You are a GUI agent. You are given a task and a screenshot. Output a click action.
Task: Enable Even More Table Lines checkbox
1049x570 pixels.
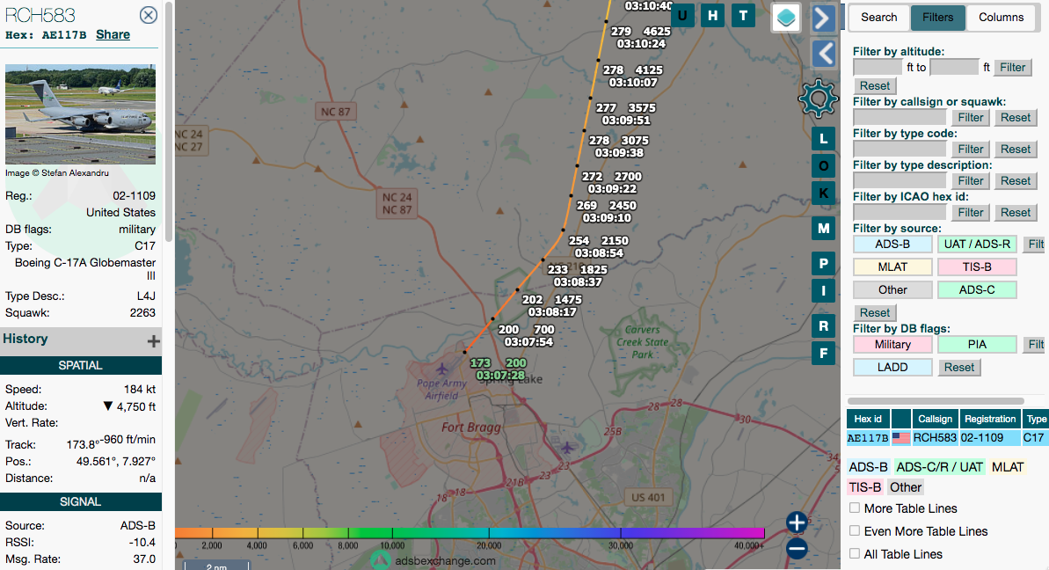click(855, 530)
